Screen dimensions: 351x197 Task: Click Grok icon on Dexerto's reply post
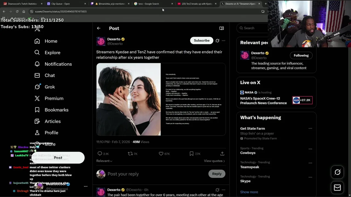coord(217,190)
